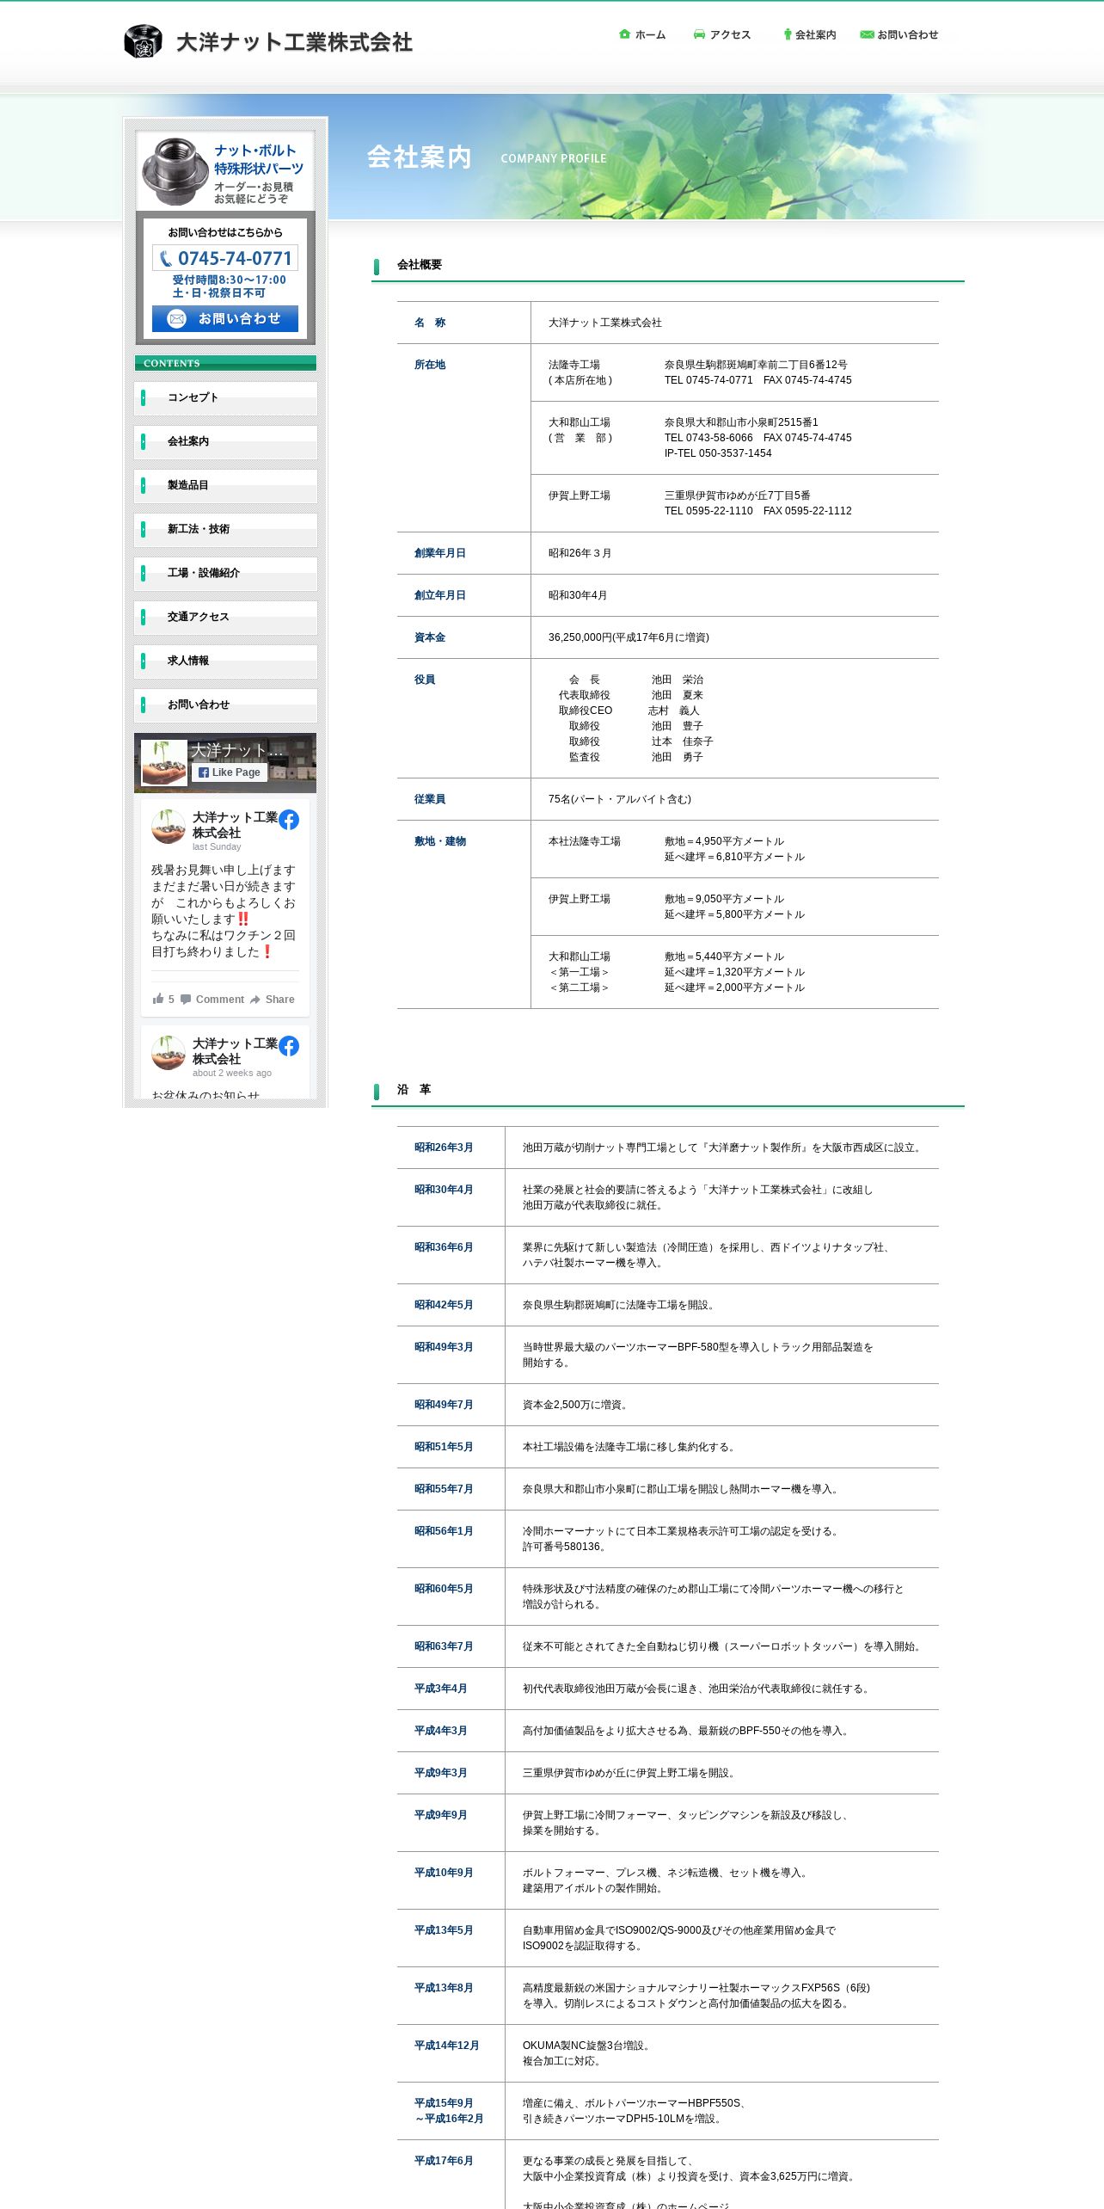This screenshot has height=2209, width=1104.
Task: Click the page avatar on the 2 weeks ago post
Action: click(x=169, y=1053)
